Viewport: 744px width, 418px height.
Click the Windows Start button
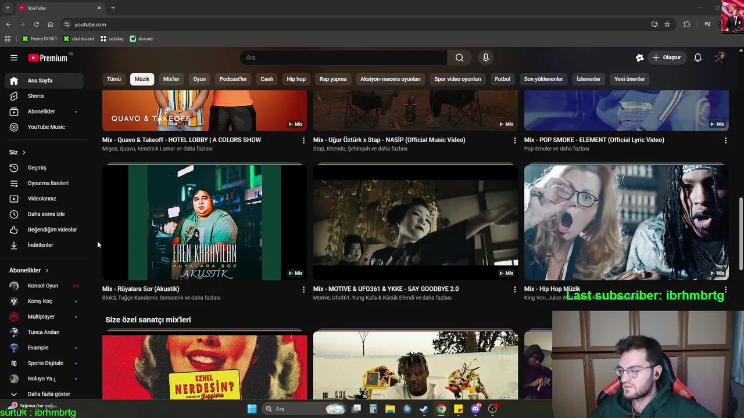252,409
